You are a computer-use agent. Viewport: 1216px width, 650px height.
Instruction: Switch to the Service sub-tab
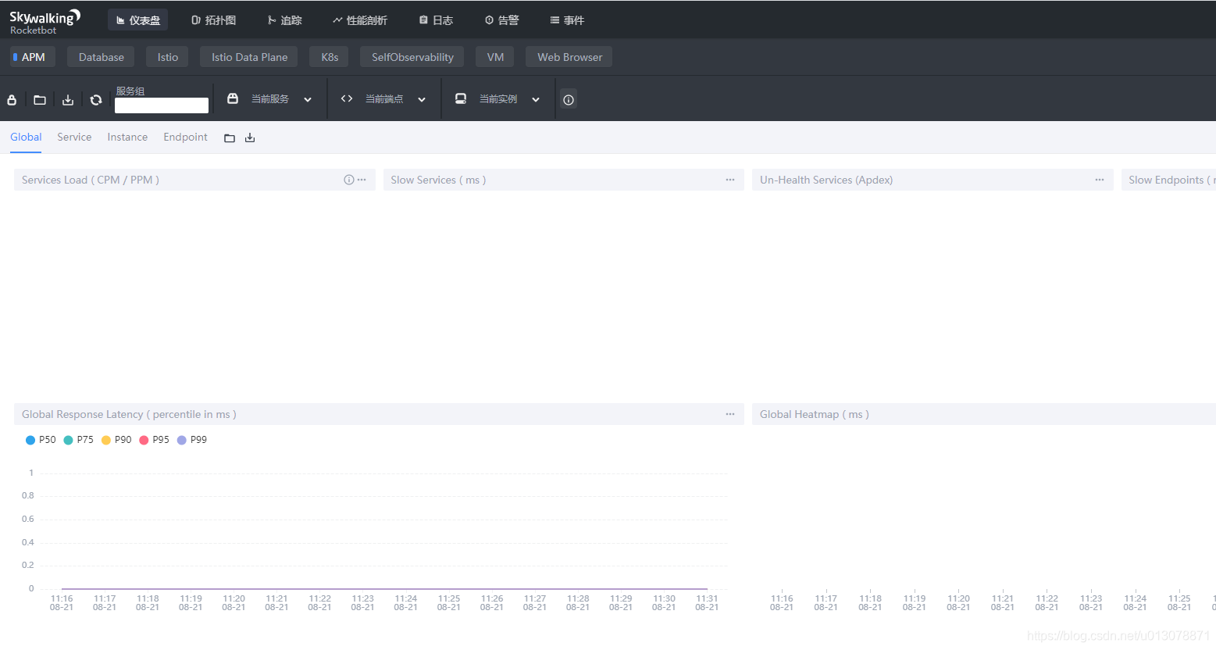(x=74, y=137)
